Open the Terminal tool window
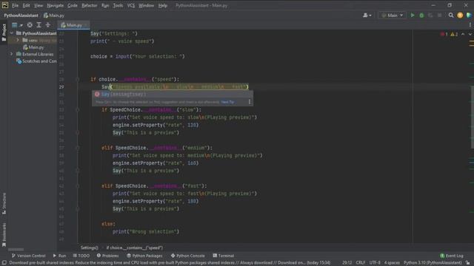 pyautogui.click(x=224, y=256)
